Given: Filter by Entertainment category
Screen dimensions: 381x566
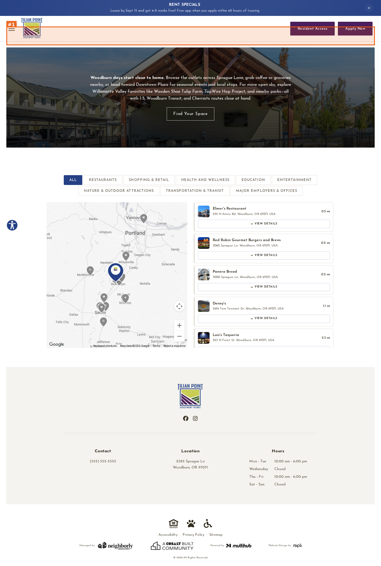Looking at the screenshot, I should [x=294, y=180].
